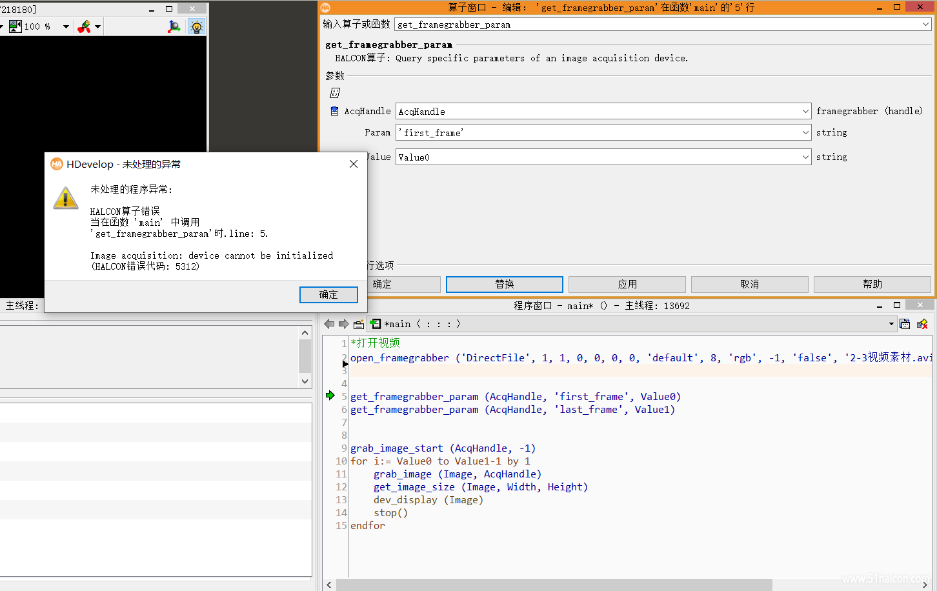The width and height of the screenshot is (937, 591).
Task: Expand the Value0 dropdown
Action: pos(805,157)
